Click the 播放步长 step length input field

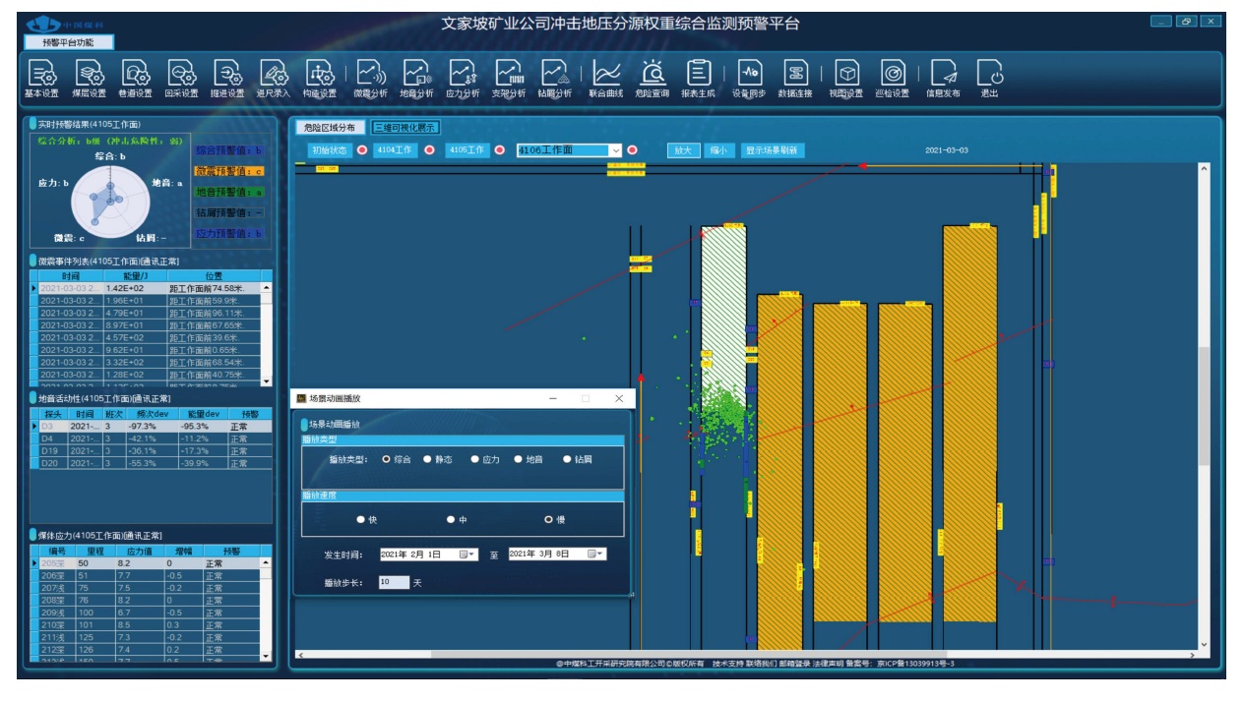coord(393,582)
